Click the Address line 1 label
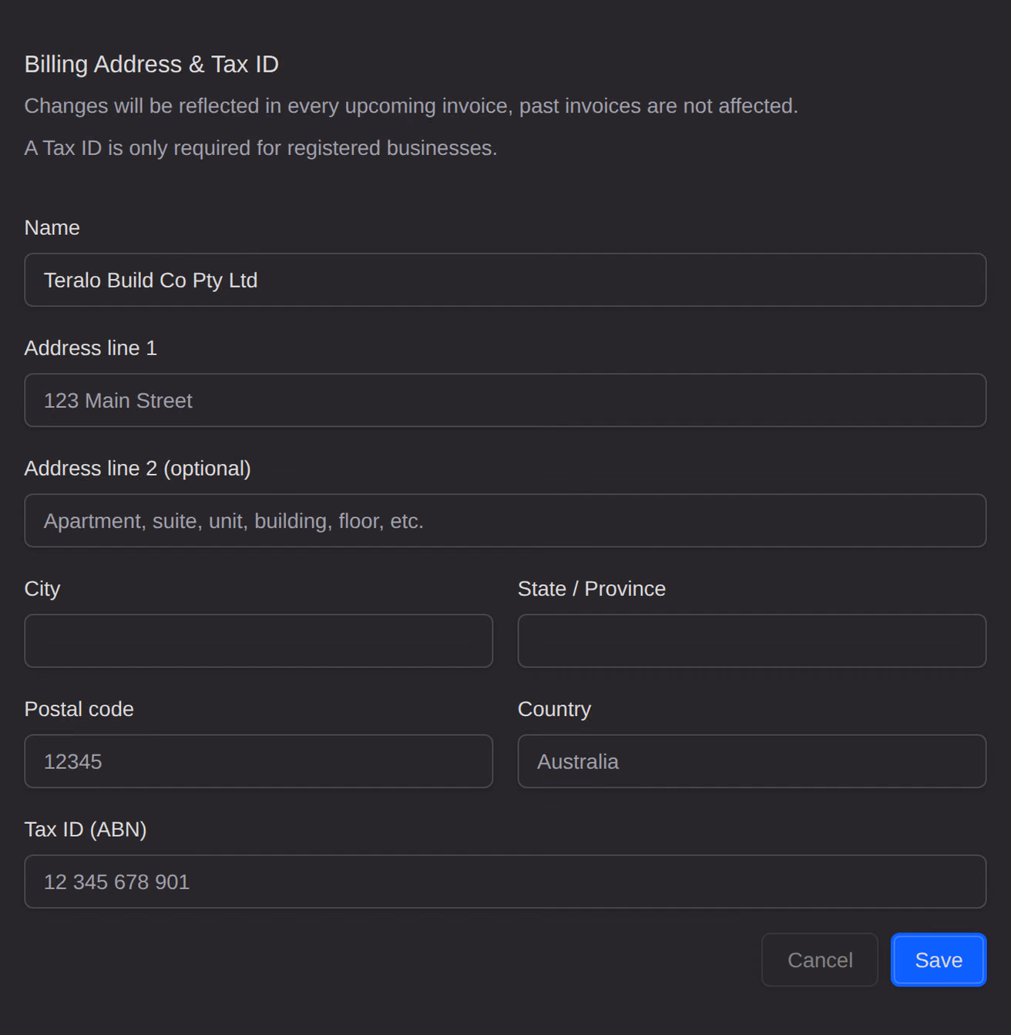1011x1035 pixels. coord(91,348)
